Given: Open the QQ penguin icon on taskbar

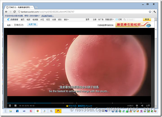Looking at the screenshot, I should pos(58,111).
